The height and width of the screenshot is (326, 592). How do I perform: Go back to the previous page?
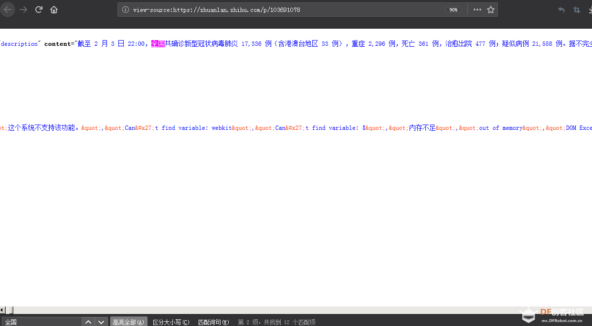(8, 10)
